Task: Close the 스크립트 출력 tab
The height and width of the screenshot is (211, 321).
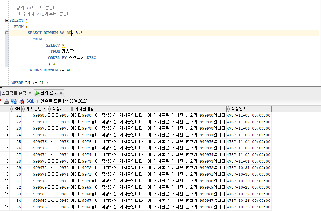Action: pyautogui.click(x=30, y=93)
